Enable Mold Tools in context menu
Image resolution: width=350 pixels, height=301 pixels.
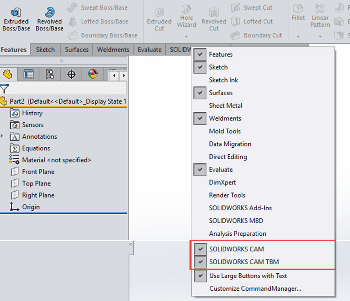click(x=225, y=131)
